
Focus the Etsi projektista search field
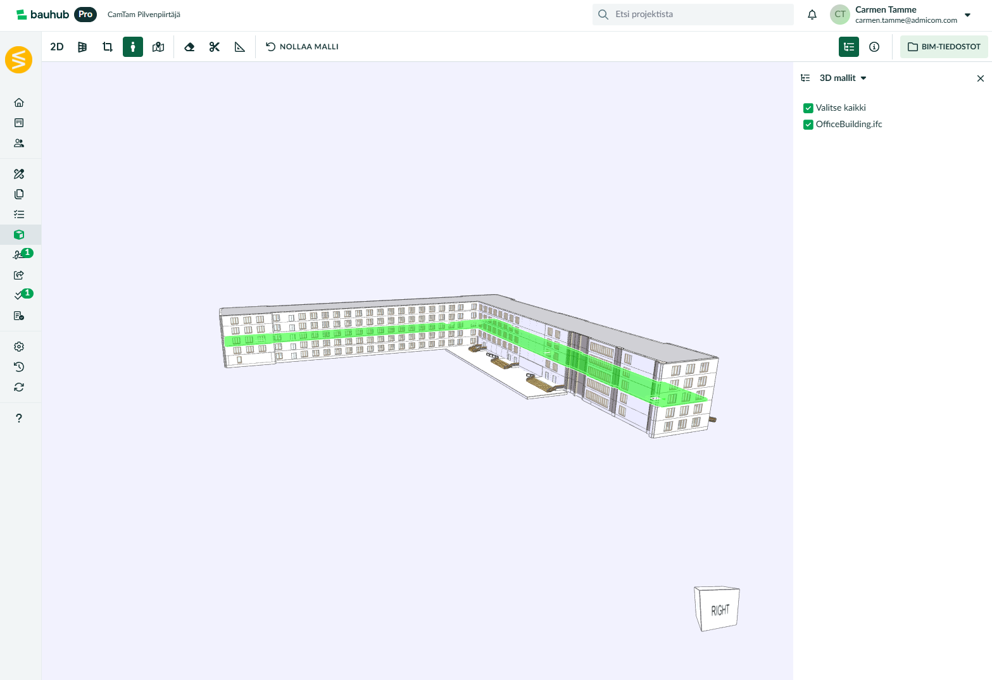693,15
